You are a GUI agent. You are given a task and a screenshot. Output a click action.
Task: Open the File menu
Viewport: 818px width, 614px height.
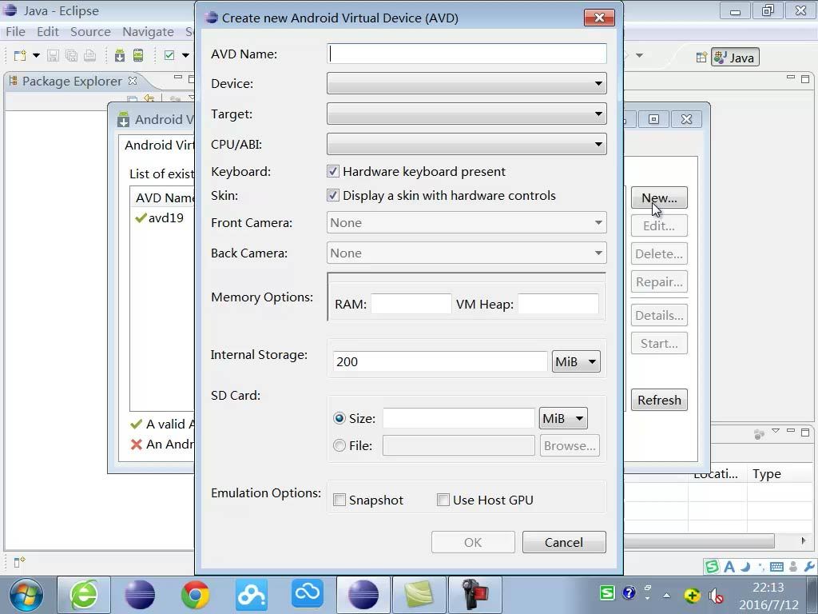15,32
